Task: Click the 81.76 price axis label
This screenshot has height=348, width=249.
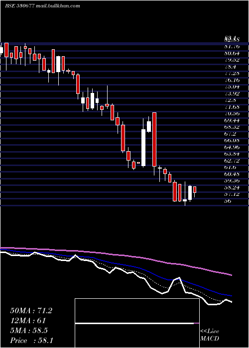Action: [232, 47]
